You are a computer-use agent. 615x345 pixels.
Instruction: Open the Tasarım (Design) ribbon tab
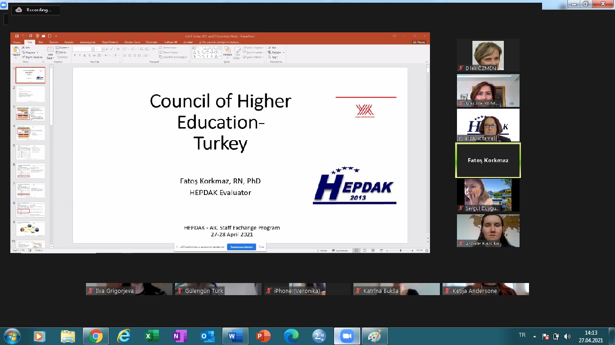tap(54, 42)
